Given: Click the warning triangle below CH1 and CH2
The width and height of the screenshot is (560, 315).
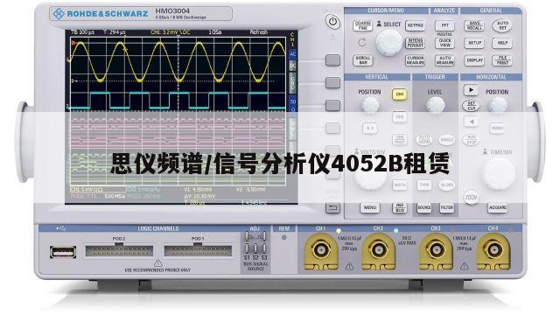Looking at the screenshot, I should [349, 266].
